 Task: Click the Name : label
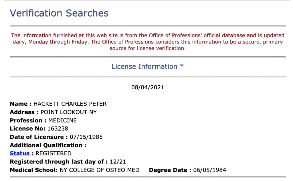21,104
